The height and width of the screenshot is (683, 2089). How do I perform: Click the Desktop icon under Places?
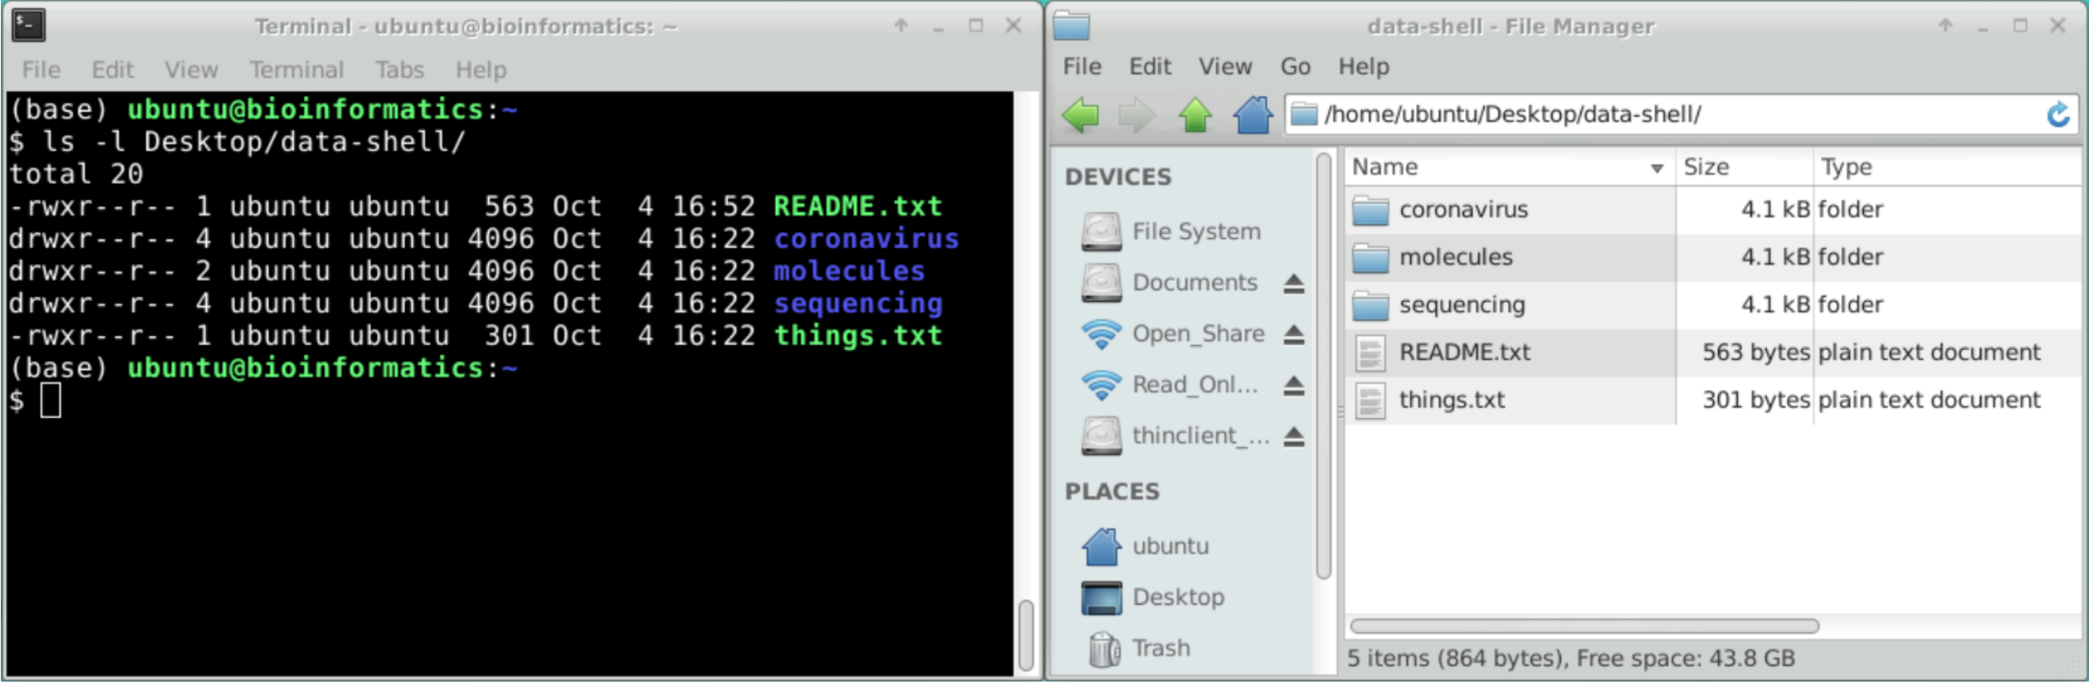(x=1101, y=598)
